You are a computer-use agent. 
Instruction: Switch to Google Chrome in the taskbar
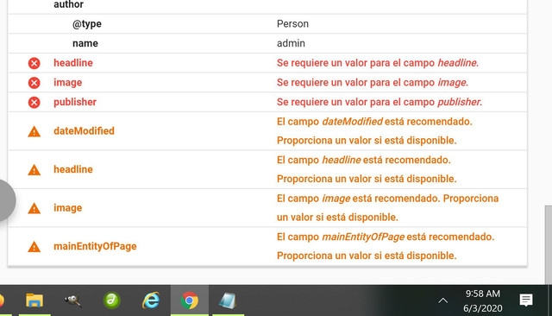tap(190, 300)
